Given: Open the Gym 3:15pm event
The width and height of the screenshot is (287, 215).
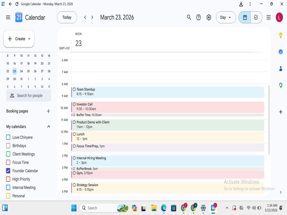Looking at the screenshot, I should 168,174.
